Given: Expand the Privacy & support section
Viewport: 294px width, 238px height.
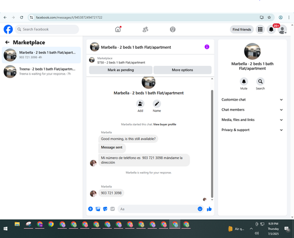Looking at the screenshot, I should pyautogui.click(x=252, y=130).
